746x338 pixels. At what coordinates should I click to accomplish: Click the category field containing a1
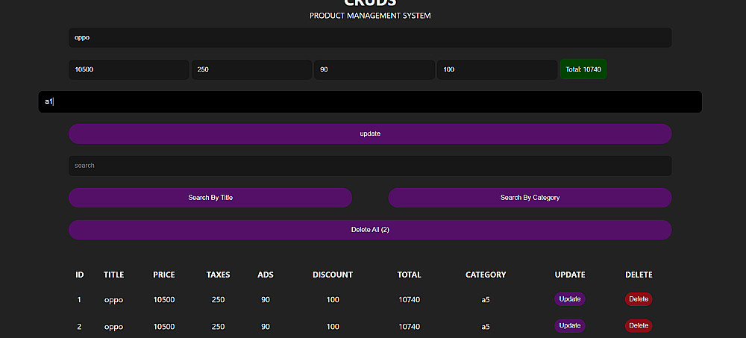click(369, 101)
